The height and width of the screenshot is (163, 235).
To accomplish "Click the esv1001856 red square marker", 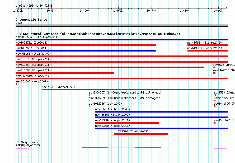I will coord(215,106).
